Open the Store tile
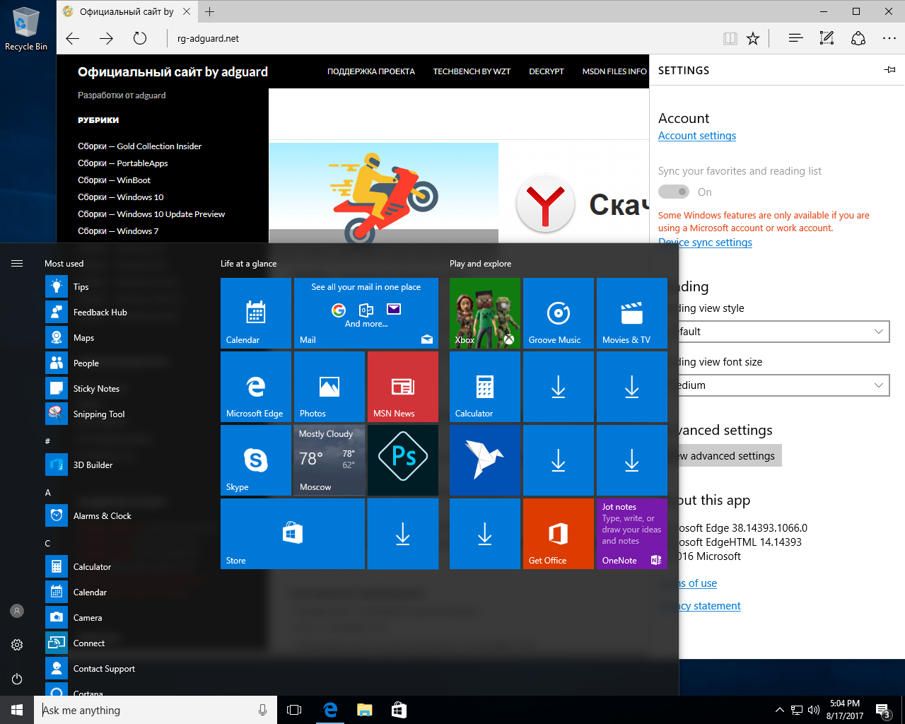Image resolution: width=905 pixels, height=724 pixels. (293, 534)
